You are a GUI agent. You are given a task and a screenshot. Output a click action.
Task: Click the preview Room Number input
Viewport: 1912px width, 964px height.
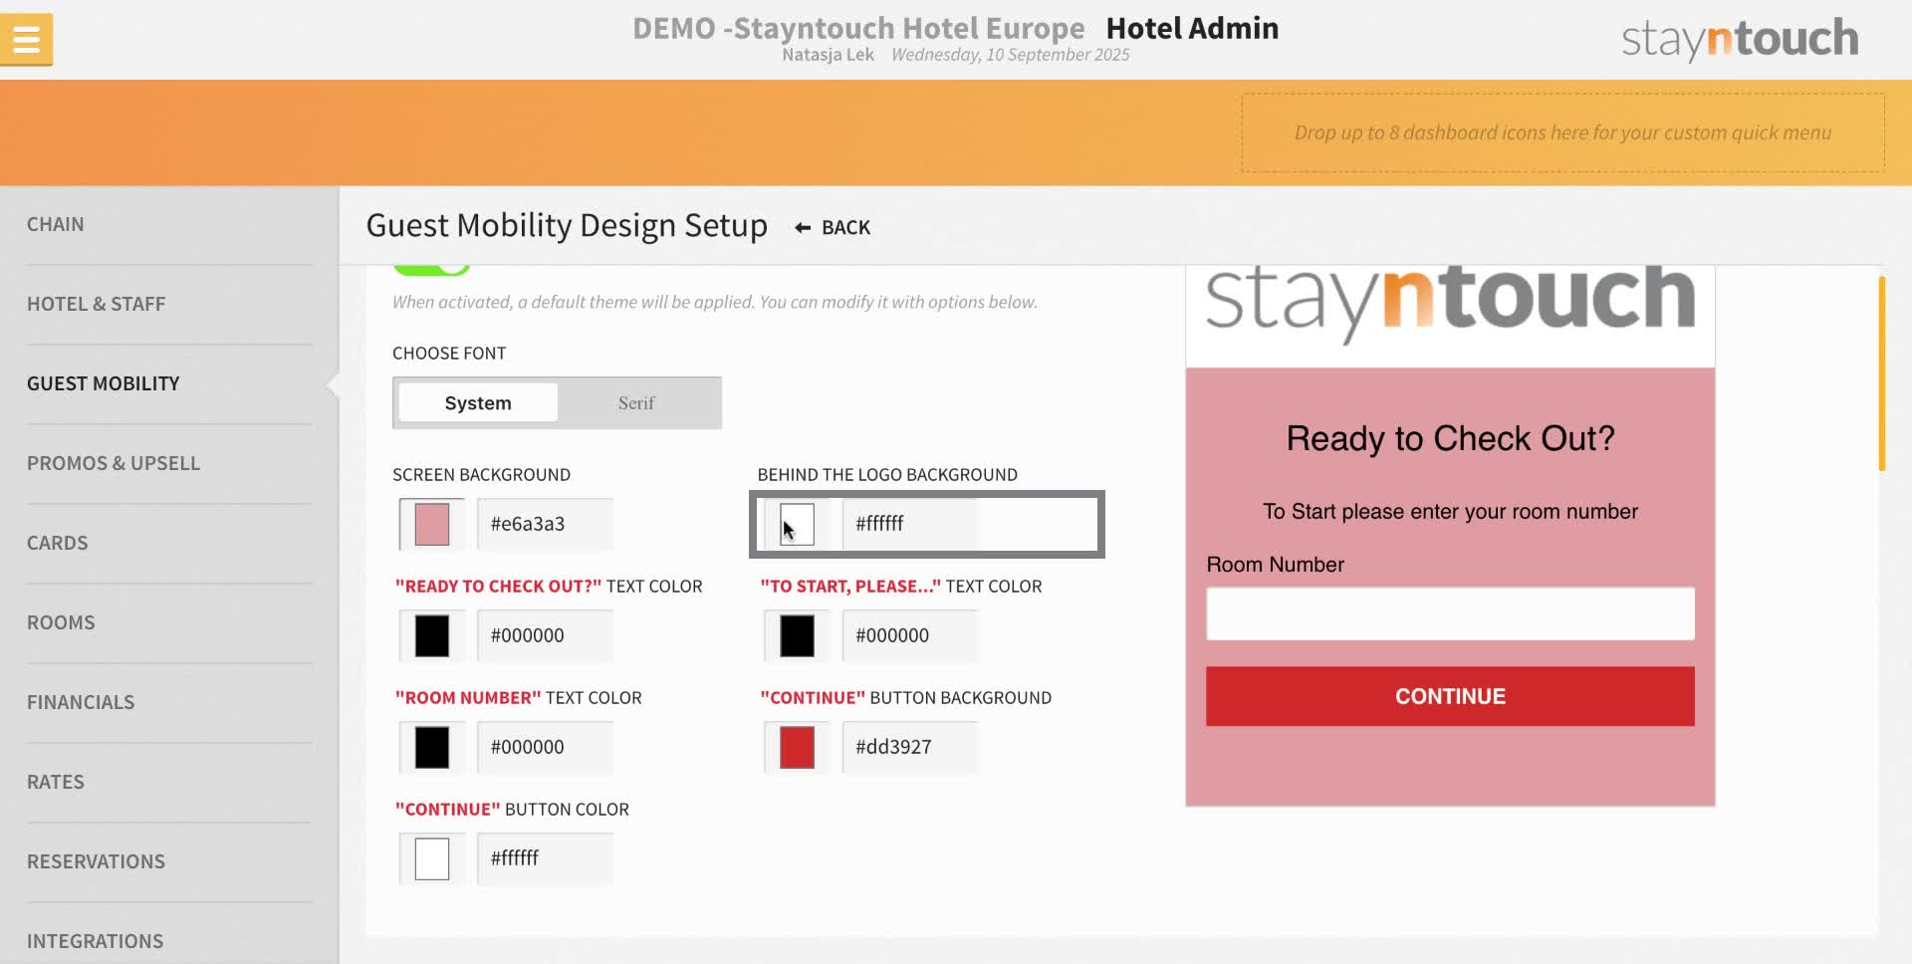(1450, 613)
